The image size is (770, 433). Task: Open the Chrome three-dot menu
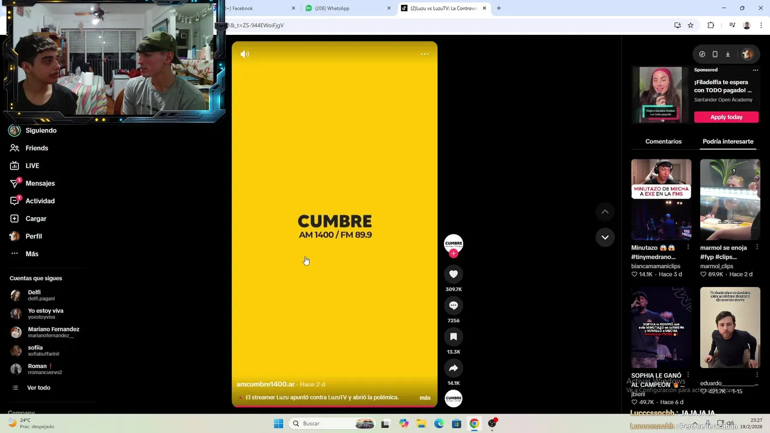pos(762,25)
